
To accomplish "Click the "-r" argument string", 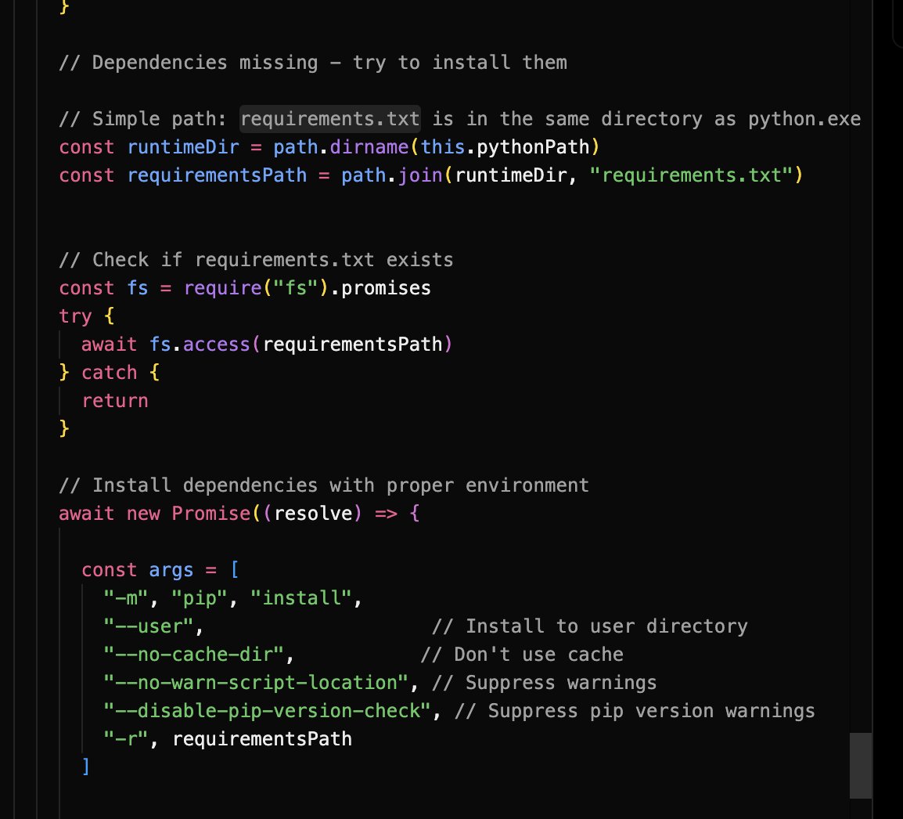I will [x=126, y=739].
